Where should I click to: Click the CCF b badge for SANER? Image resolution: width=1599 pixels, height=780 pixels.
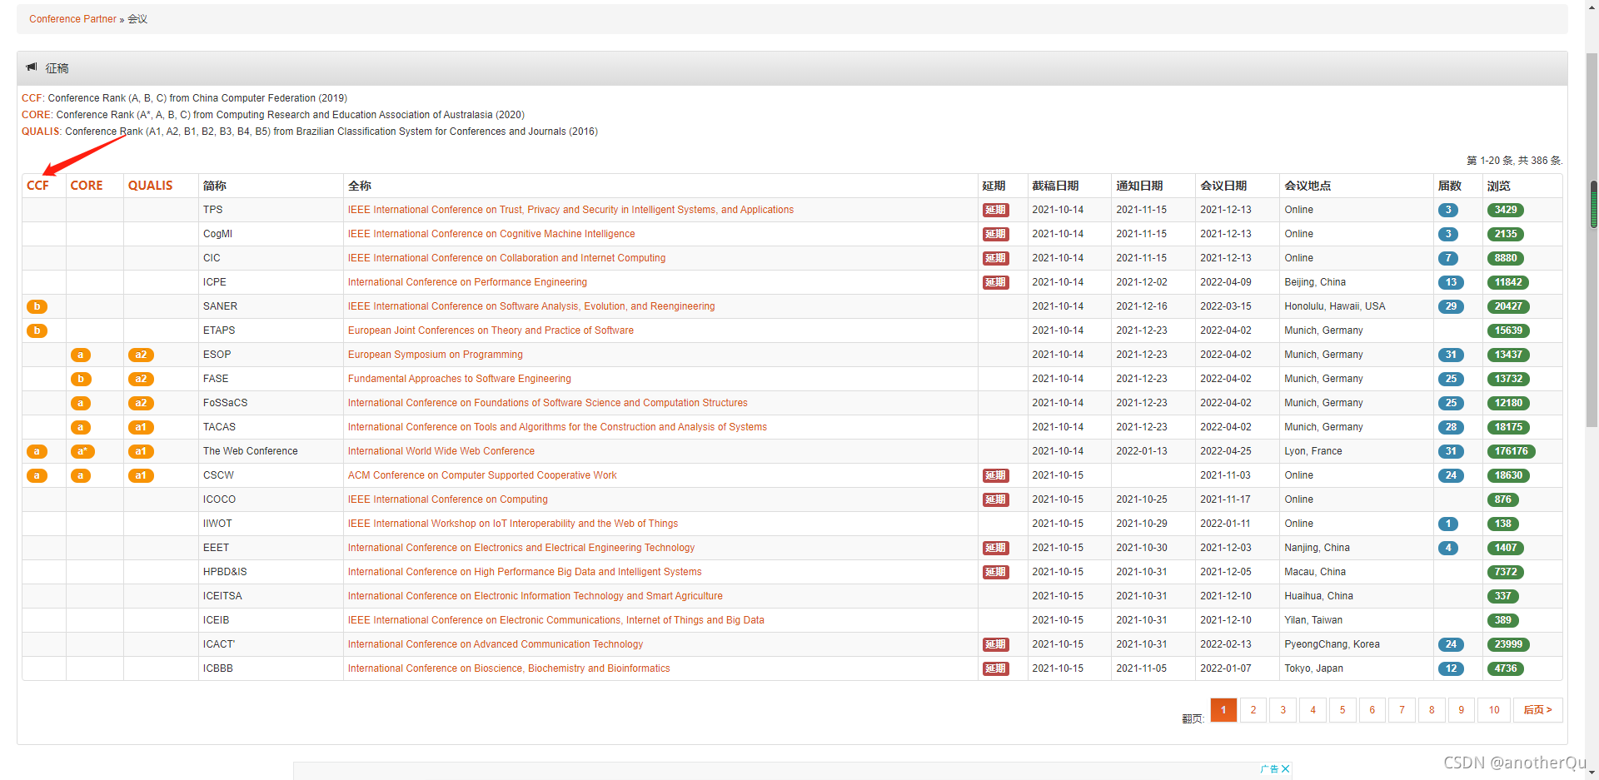(x=37, y=306)
